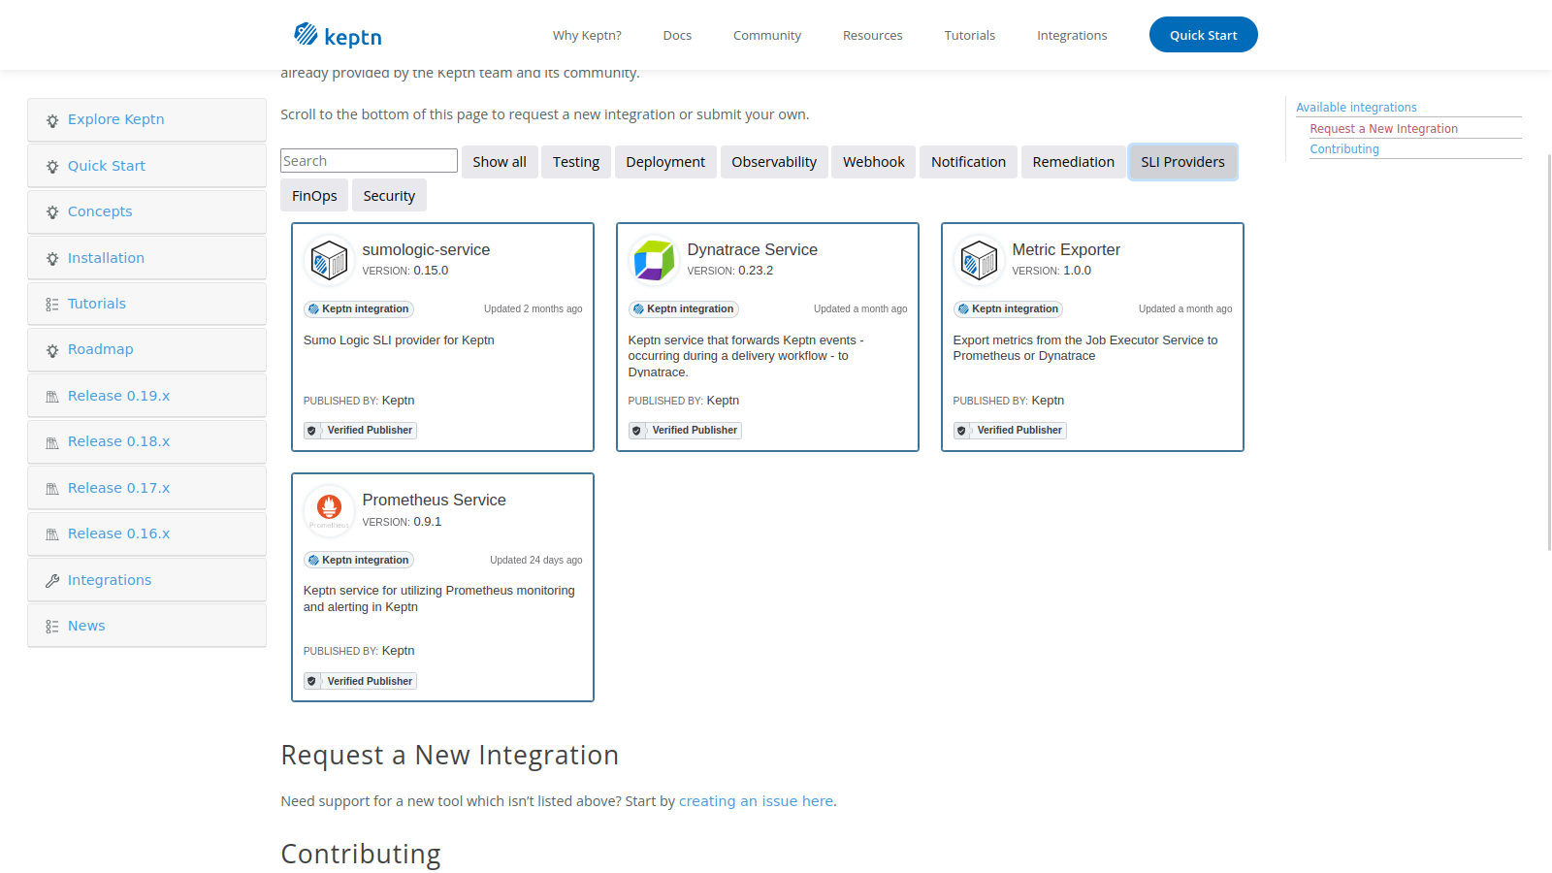The height and width of the screenshot is (873, 1552).
Task: Open Concepts in the sidebar
Action: [x=146, y=212]
